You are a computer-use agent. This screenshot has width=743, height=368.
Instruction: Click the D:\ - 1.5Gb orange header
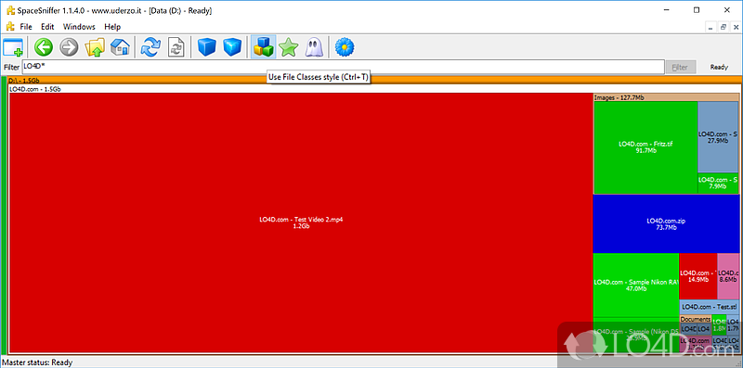tap(373, 81)
